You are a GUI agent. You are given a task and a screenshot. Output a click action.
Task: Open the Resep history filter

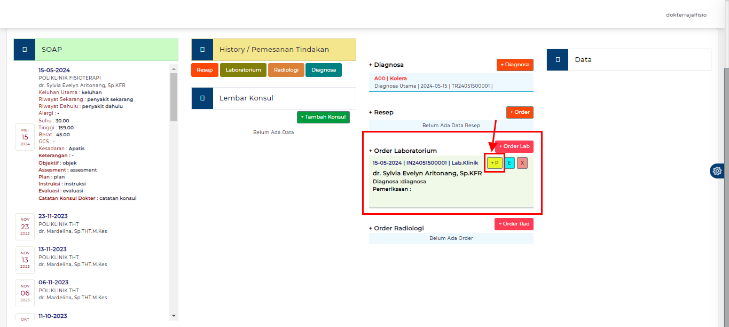205,69
